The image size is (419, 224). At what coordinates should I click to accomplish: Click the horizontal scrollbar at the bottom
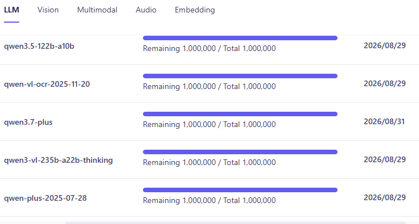tap(236, 223)
